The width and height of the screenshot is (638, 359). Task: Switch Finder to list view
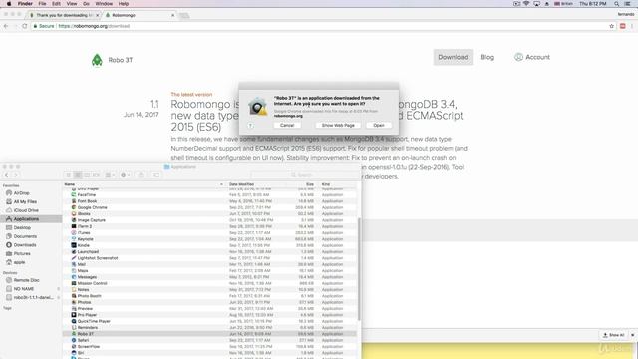click(78, 175)
